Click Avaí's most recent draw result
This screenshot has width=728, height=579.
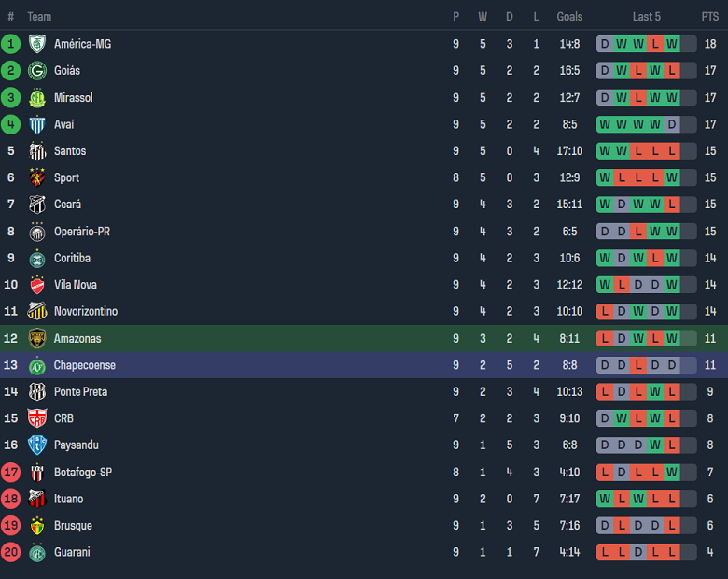671,124
